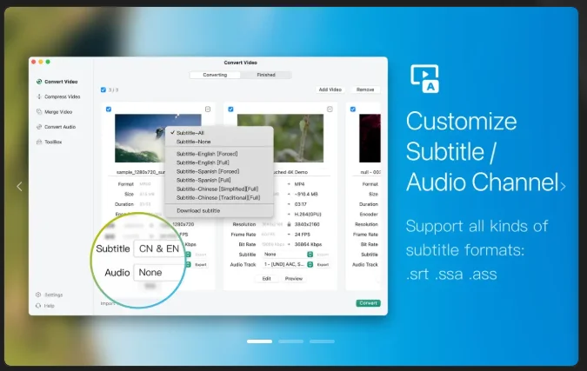Click the '03:17' duration value
587x371 pixels.
click(301, 204)
